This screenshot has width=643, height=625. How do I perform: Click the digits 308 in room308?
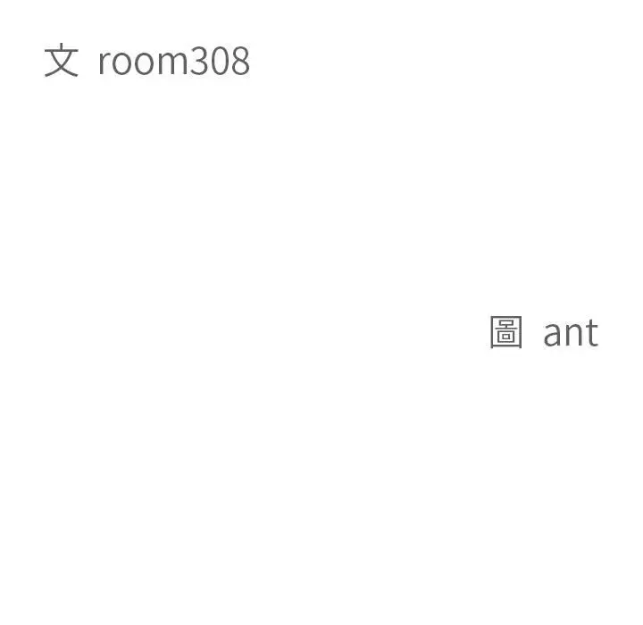pyautogui.click(x=220, y=61)
